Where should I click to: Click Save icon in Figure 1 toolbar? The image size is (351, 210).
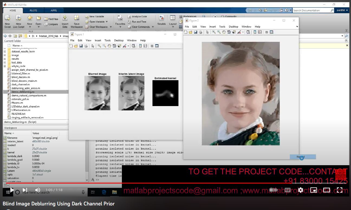coord(81,46)
